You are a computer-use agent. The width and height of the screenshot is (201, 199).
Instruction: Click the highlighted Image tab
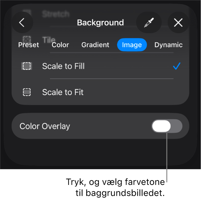(x=132, y=45)
